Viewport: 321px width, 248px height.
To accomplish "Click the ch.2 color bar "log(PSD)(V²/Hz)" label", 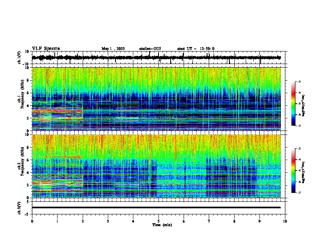I will point(304,173).
